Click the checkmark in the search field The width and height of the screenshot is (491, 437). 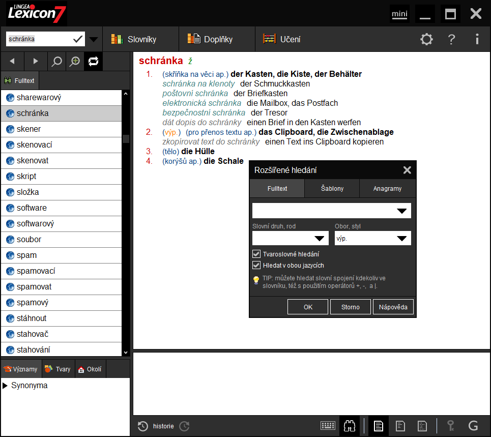click(x=78, y=39)
